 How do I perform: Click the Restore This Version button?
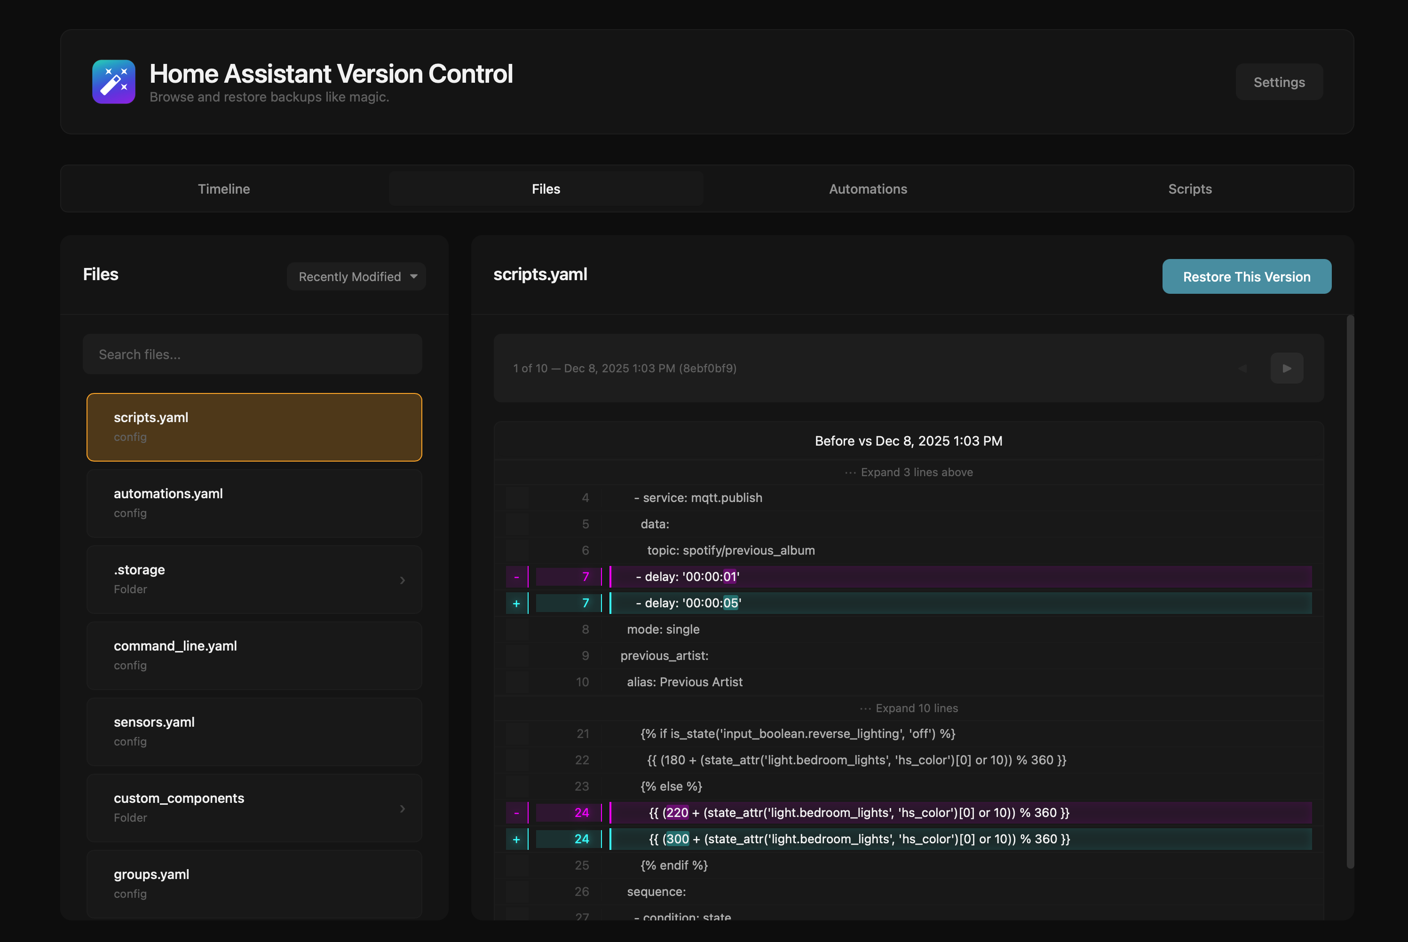pos(1246,276)
